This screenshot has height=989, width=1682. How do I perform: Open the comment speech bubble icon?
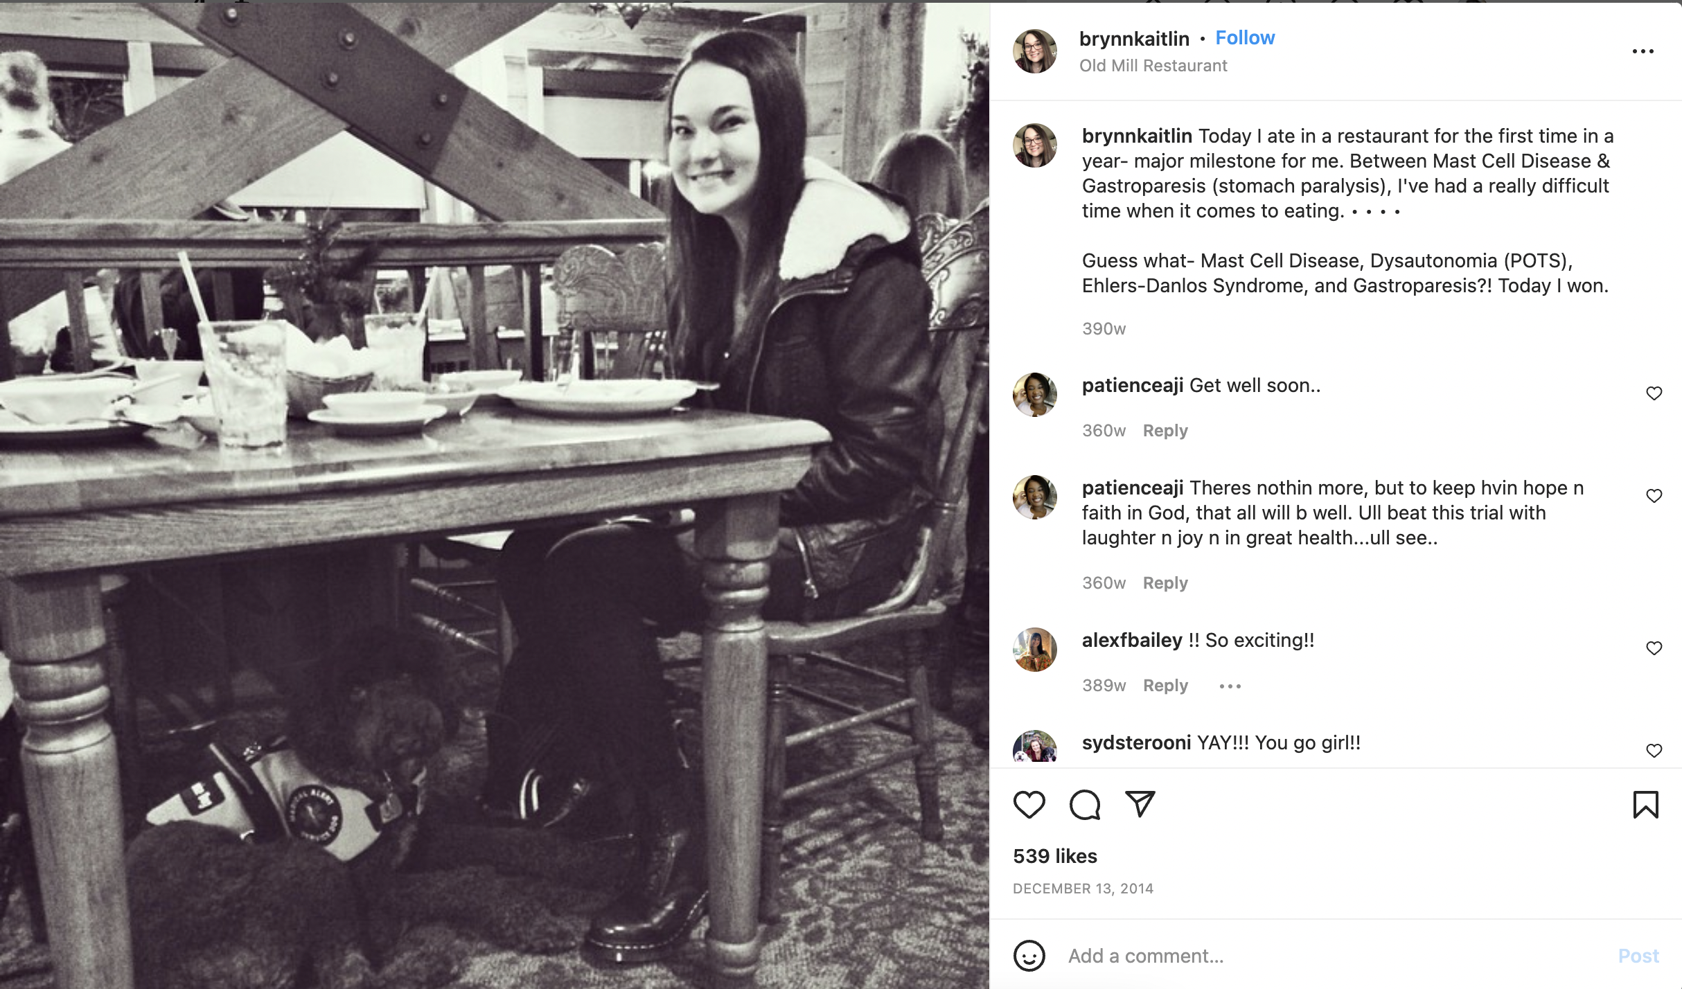[x=1085, y=805]
